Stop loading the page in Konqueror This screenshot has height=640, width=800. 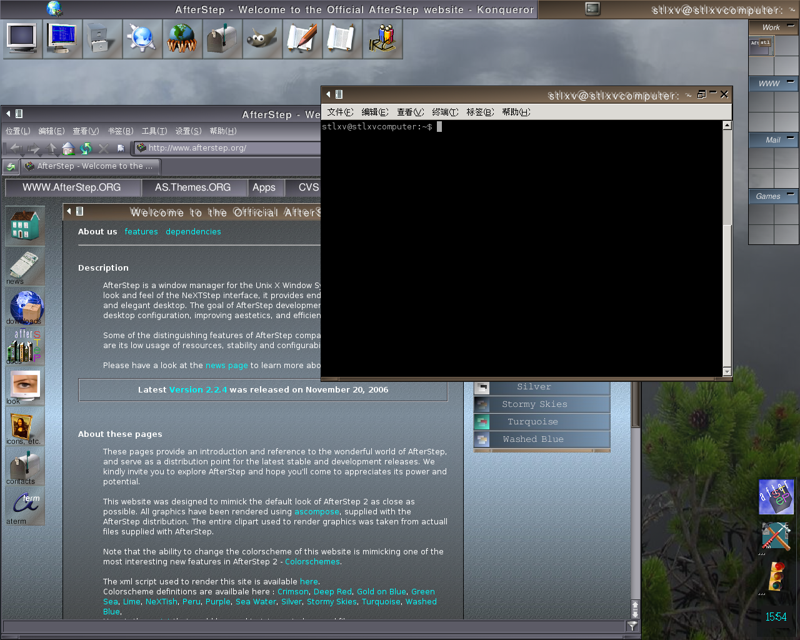tap(104, 148)
